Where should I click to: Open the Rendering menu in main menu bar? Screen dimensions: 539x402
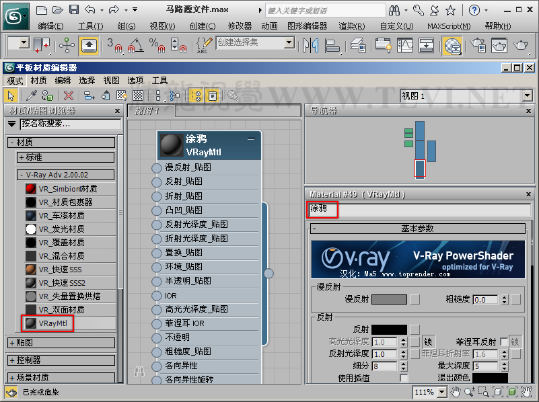[352, 26]
